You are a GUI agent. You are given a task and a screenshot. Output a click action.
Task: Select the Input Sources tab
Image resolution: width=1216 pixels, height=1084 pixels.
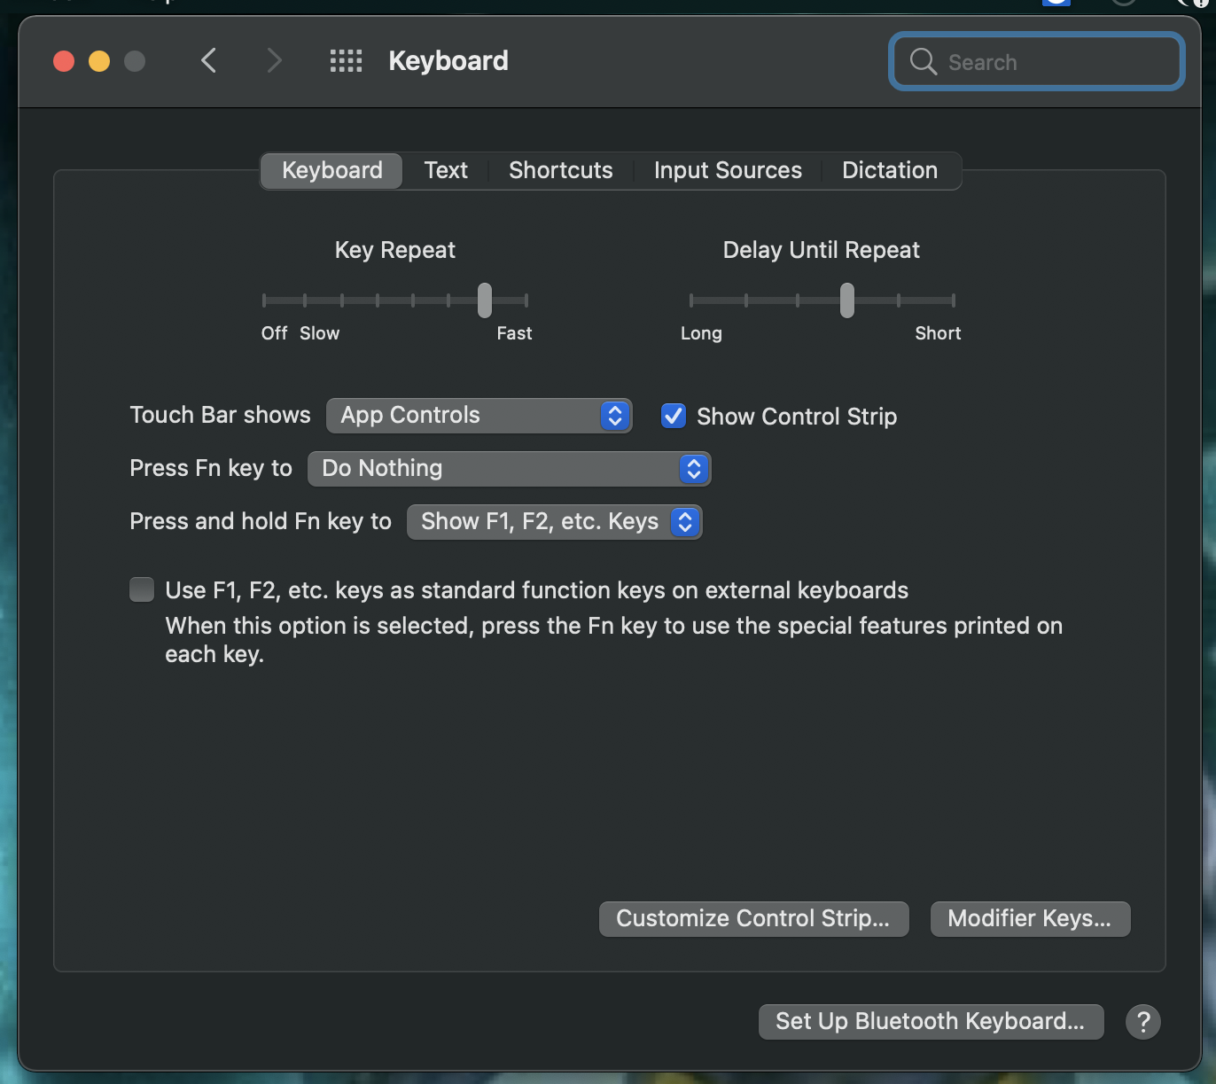pos(727,170)
